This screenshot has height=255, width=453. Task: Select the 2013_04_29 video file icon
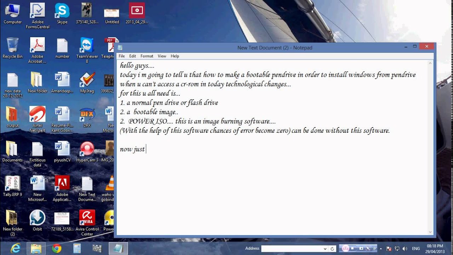(x=137, y=13)
